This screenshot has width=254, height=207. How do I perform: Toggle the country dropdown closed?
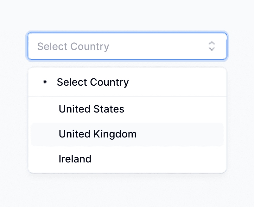(212, 46)
